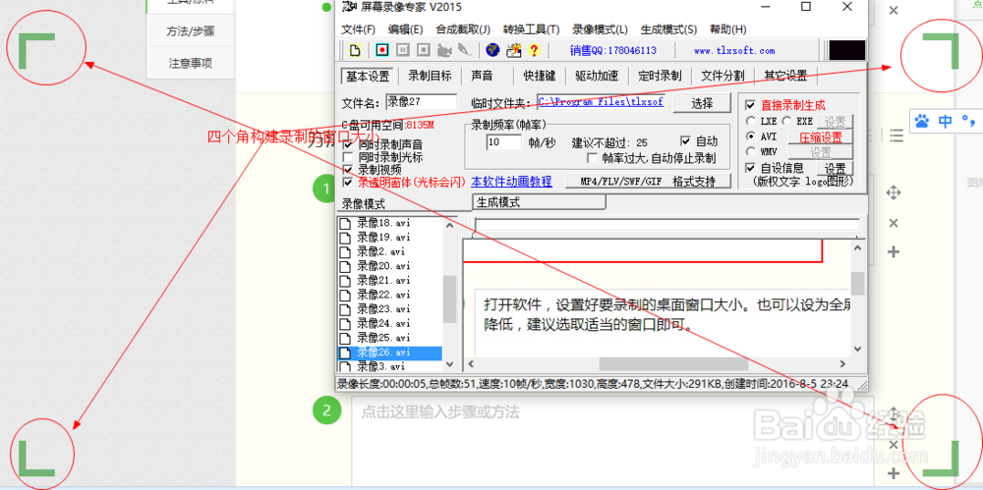This screenshot has width=983, height=490.
Task: Click the pause recording toolbar icon
Action: (x=403, y=50)
